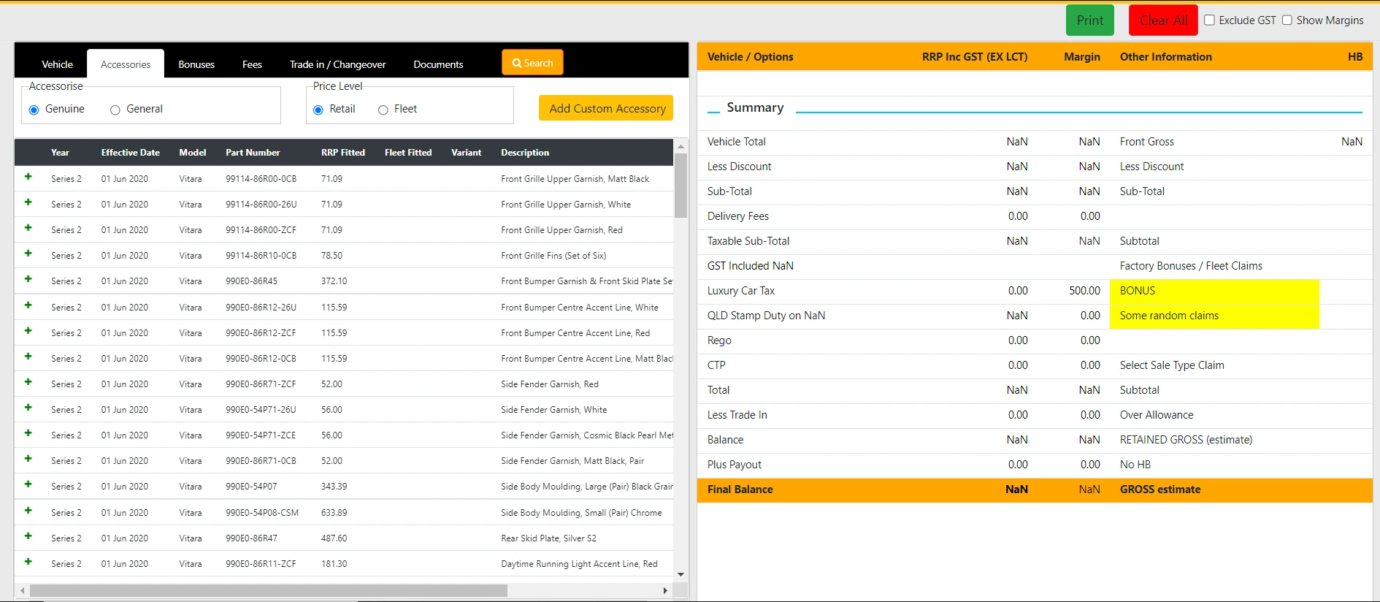Click the yellow Some random claims cell
The width and height of the screenshot is (1380, 602).
(x=1214, y=316)
